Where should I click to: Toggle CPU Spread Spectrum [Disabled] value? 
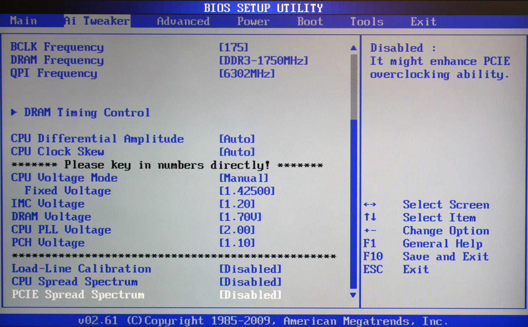point(250,282)
